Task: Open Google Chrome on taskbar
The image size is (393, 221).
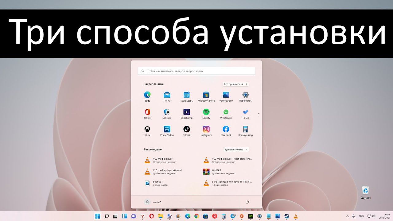Action: 196,216
